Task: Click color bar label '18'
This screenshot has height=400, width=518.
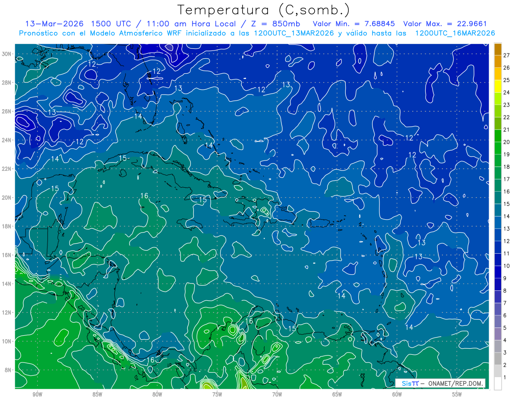Action: point(507,167)
